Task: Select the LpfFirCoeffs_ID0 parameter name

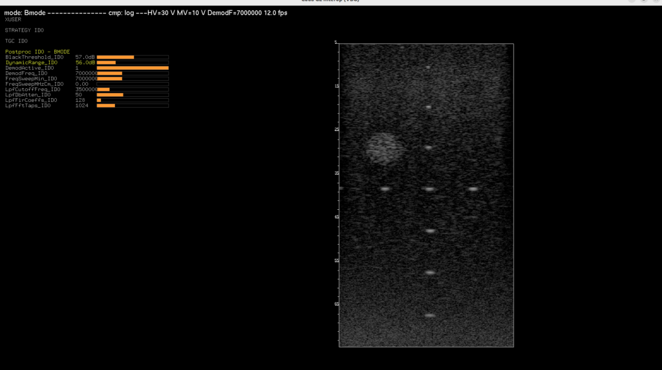Action: 31,101
